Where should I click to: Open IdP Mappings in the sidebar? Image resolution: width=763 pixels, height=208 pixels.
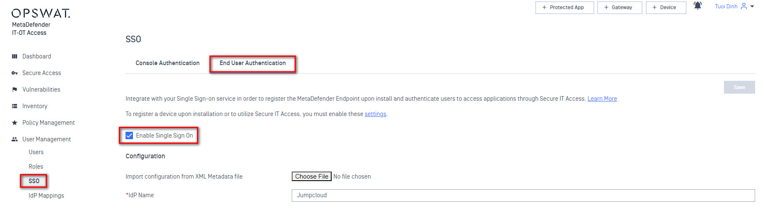pos(46,196)
